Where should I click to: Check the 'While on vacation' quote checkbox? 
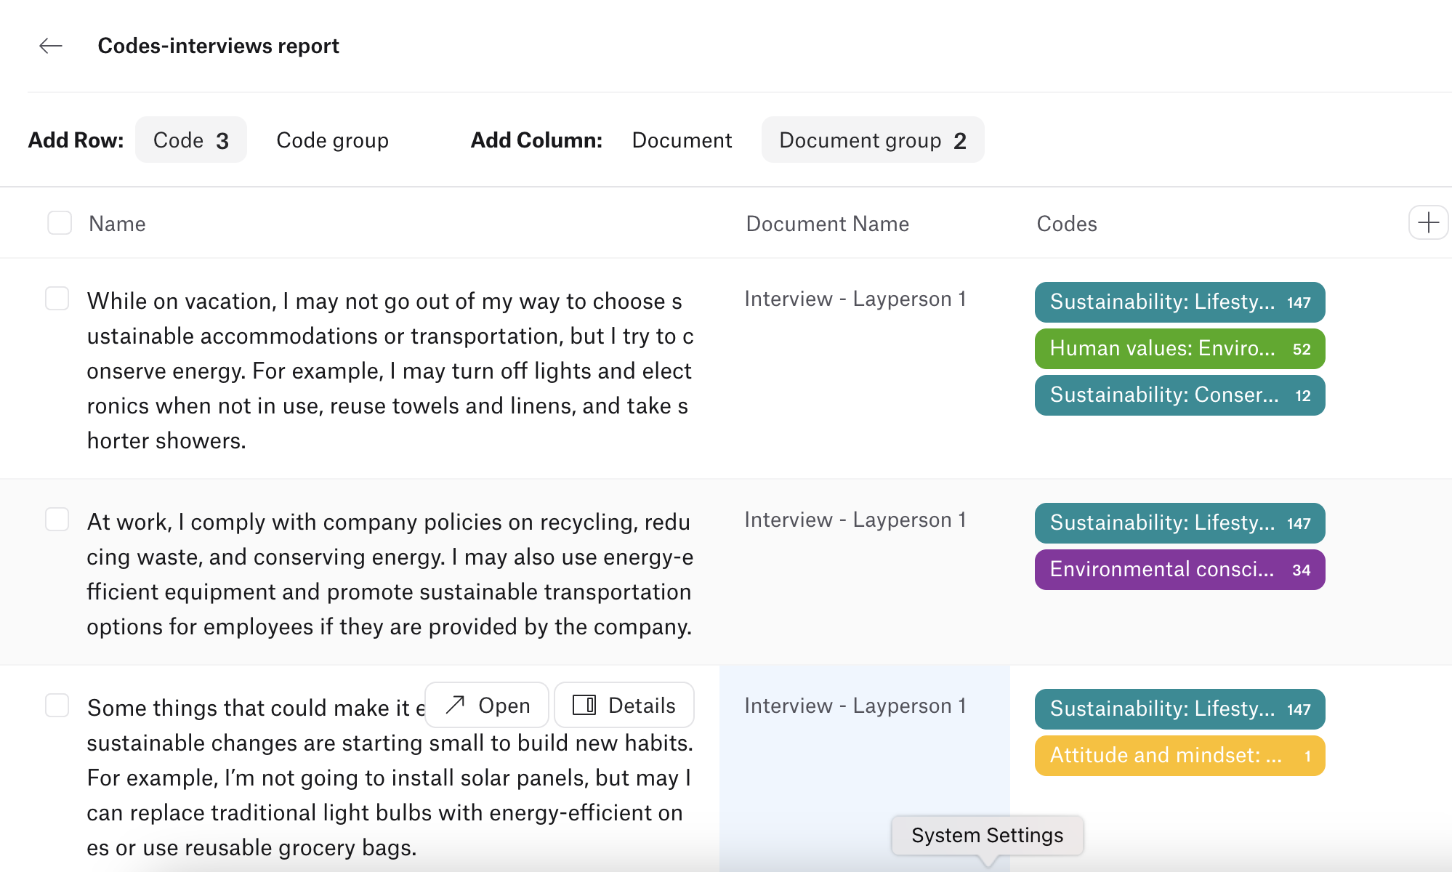coord(57,299)
